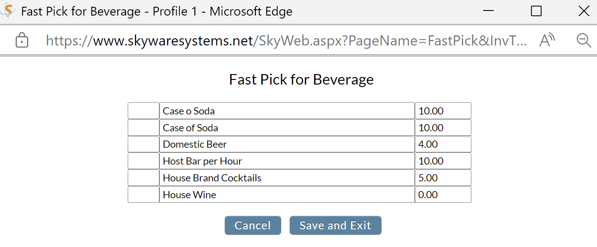Click the site lock icon in address bar
Viewport: 597px width, 247px height.
22,40
